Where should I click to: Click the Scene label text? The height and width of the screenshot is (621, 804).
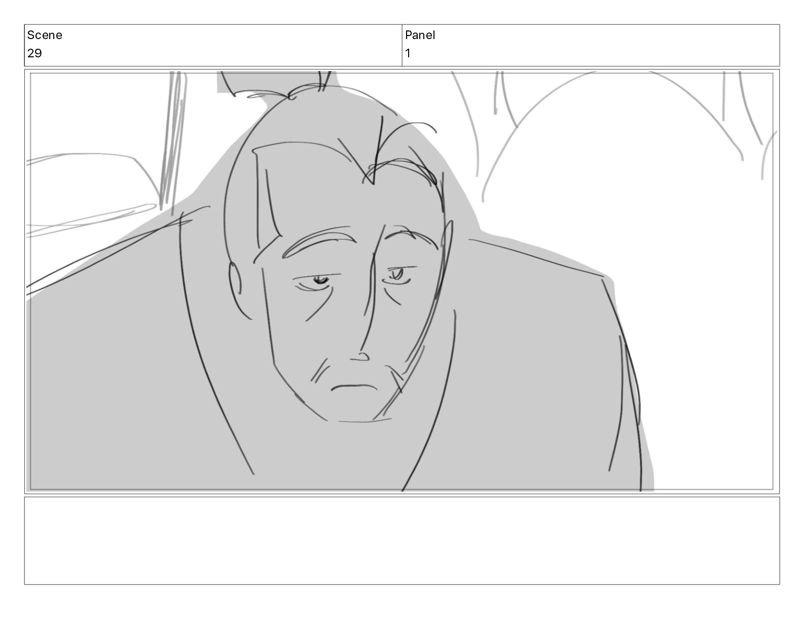(45, 35)
